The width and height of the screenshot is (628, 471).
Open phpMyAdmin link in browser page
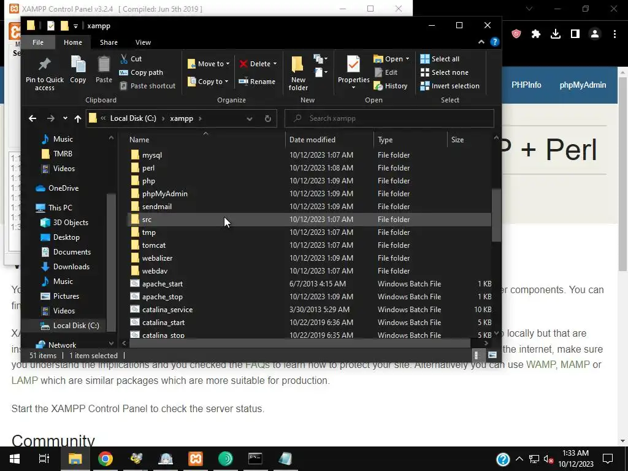[x=583, y=85]
